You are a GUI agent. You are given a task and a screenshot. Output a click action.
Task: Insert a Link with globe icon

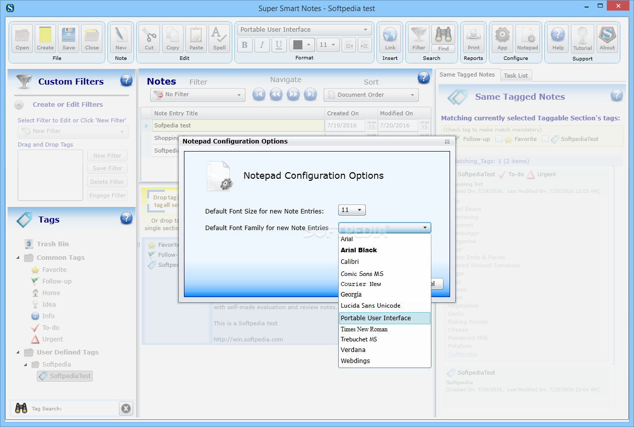(390, 39)
